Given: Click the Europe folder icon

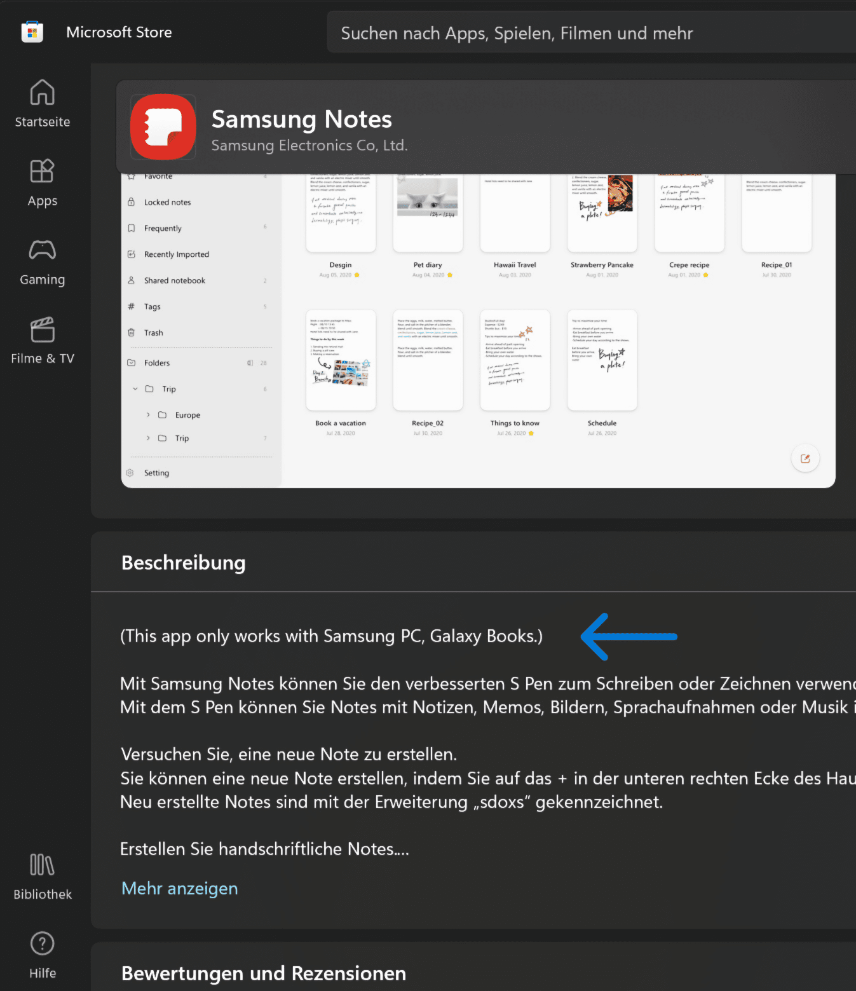Looking at the screenshot, I should coord(162,414).
